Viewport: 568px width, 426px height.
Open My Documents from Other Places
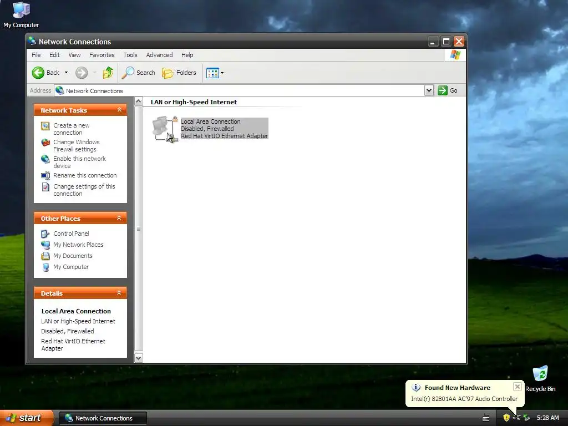tap(73, 256)
